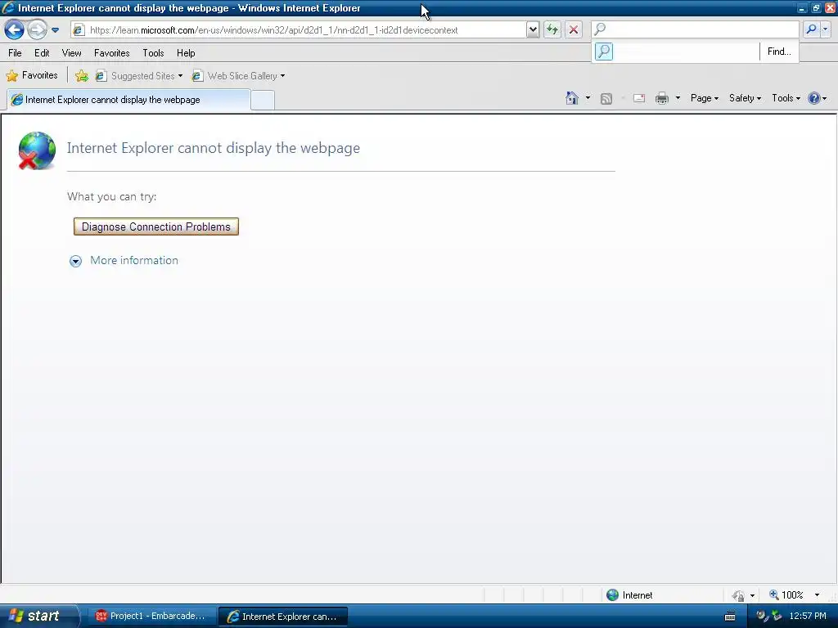The height and width of the screenshot is (628, 838).
Task: Open search provider options dropdown
Action: pos(825,29)
